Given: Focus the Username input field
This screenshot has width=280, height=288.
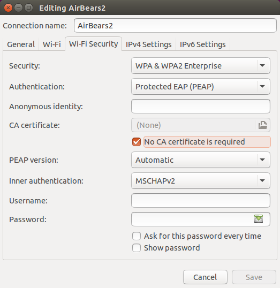Looking at the screenshot, I should 201,200.
